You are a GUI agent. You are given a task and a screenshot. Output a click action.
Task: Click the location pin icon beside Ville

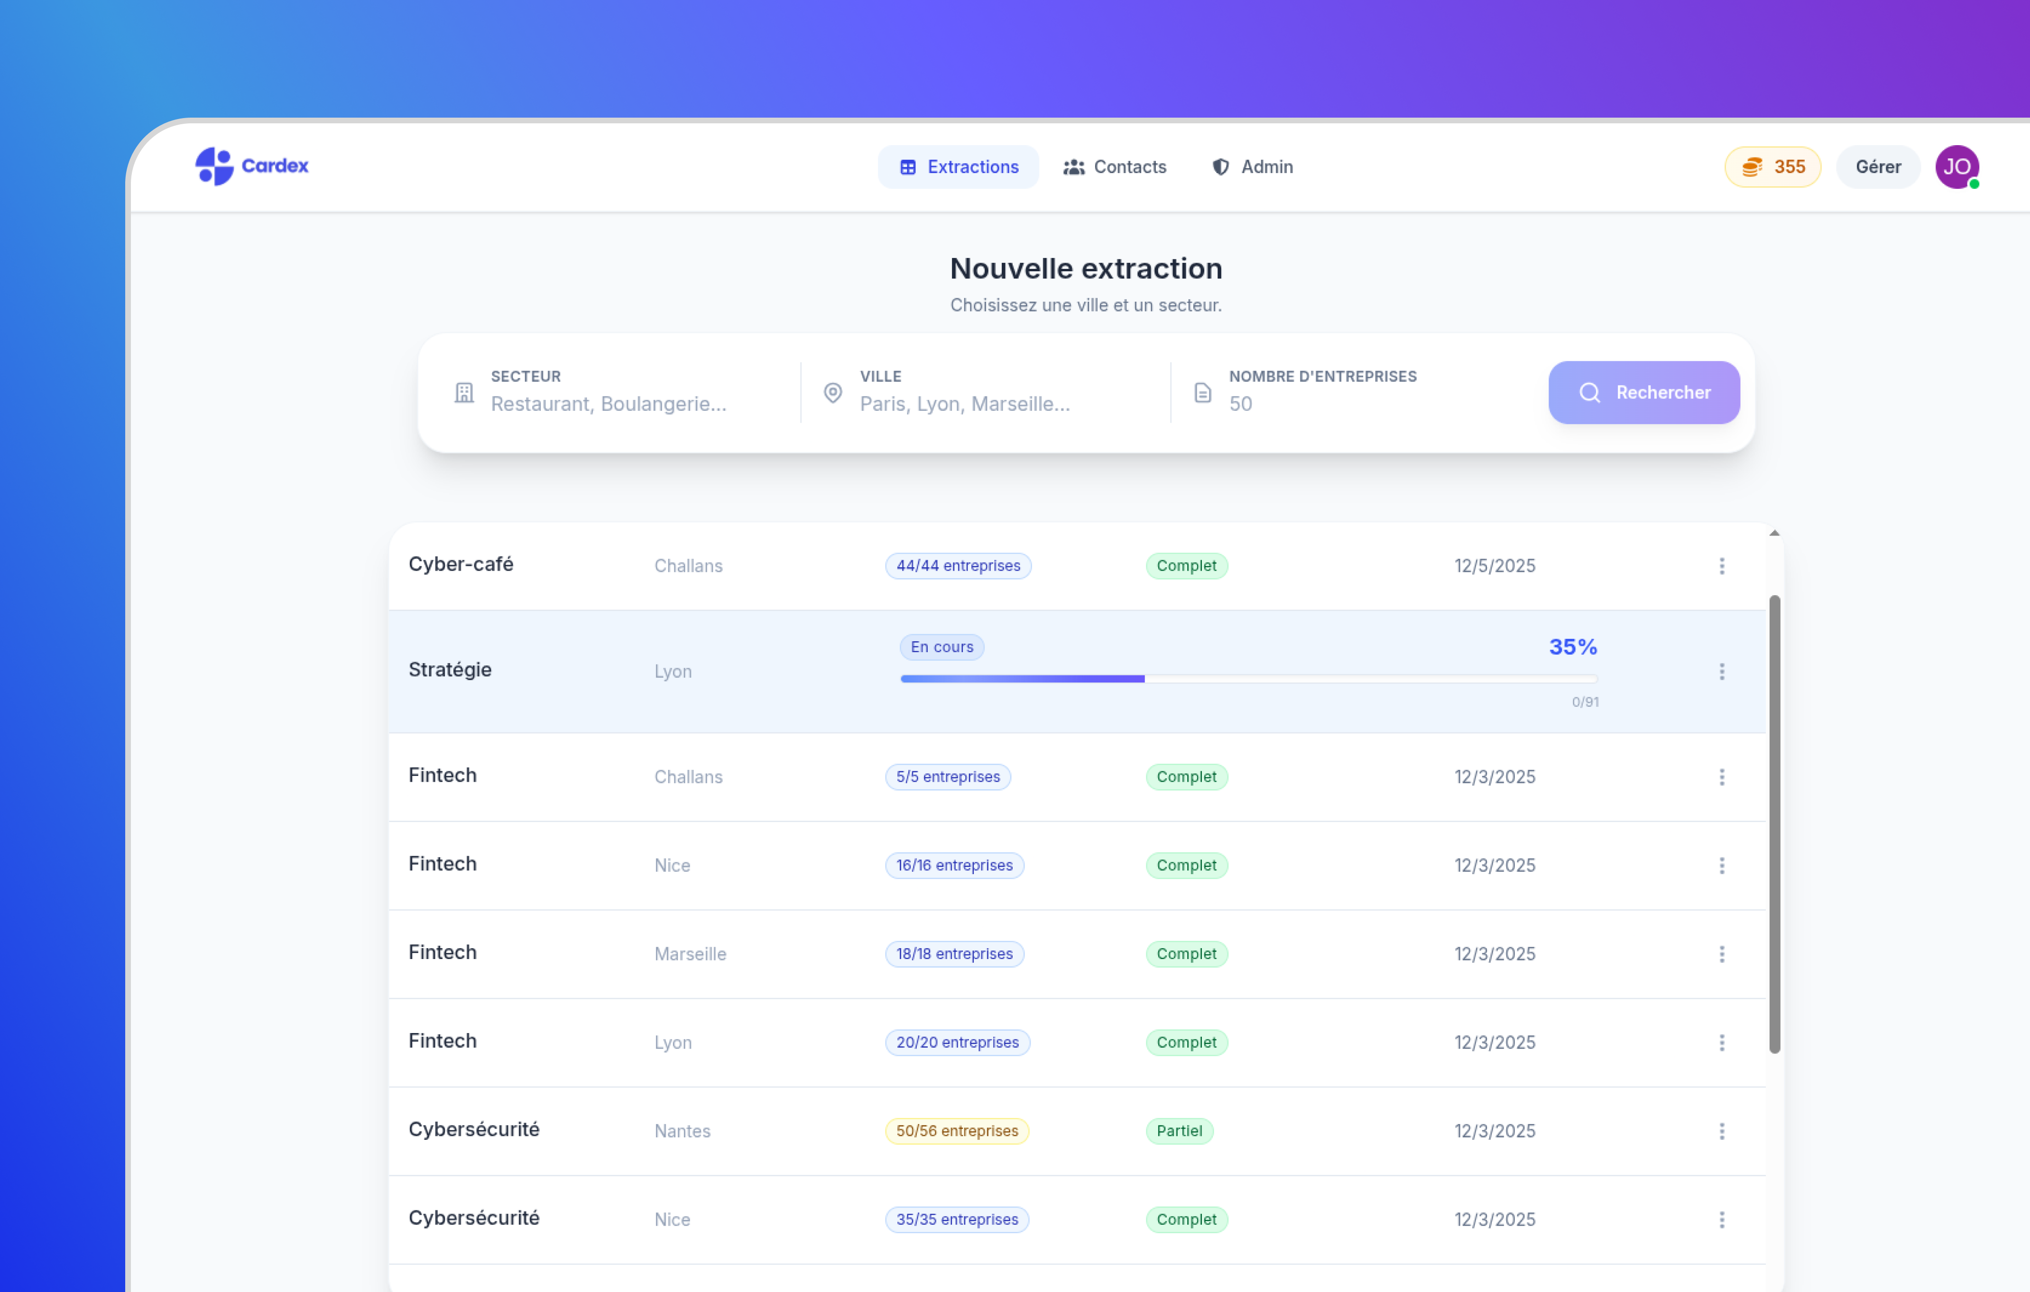(x=832, y=393)
